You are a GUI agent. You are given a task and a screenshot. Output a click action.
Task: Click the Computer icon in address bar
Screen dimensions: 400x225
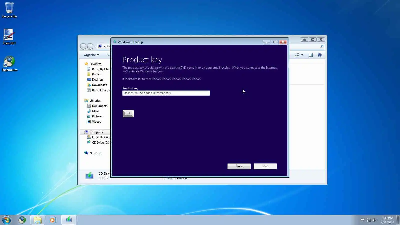click(x=100, y=46)
